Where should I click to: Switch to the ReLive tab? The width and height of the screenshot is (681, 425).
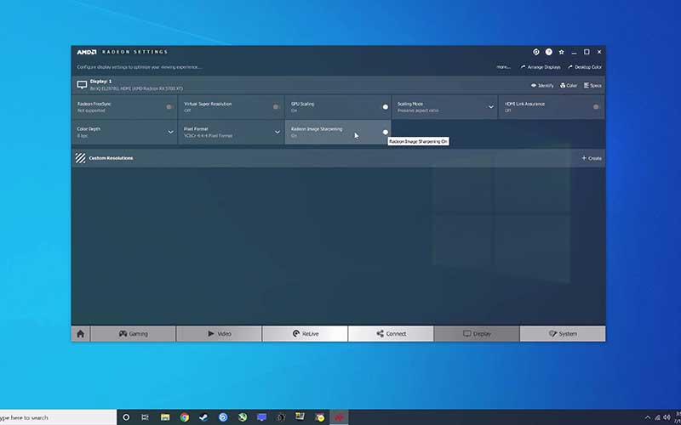[305, 334]
